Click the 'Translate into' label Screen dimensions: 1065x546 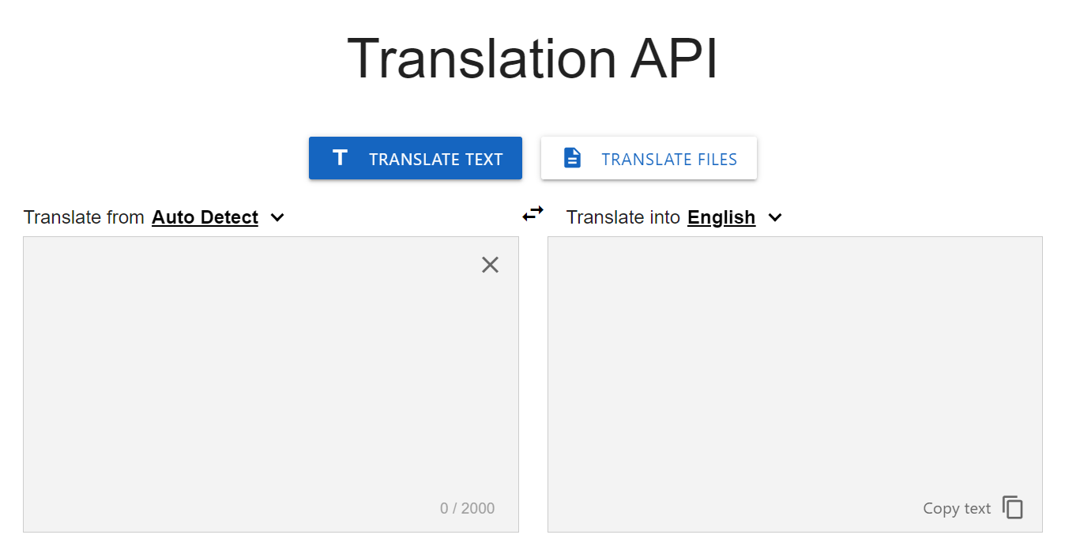623,217
